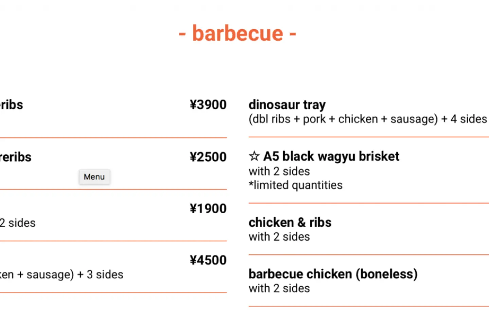Select barbecue chicken (boneless) item

coord(333,274)
